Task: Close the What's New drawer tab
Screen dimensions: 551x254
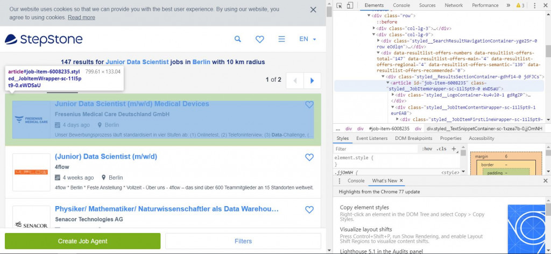Action: point(401,181)
